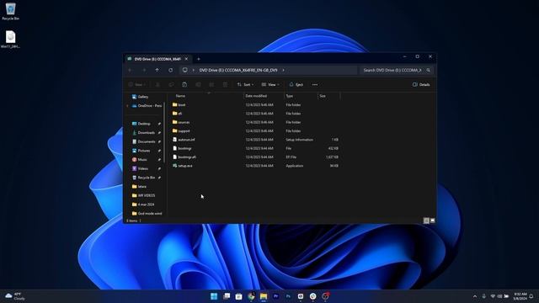
Task: Toggle the Details pane
Action: (421, 84)
